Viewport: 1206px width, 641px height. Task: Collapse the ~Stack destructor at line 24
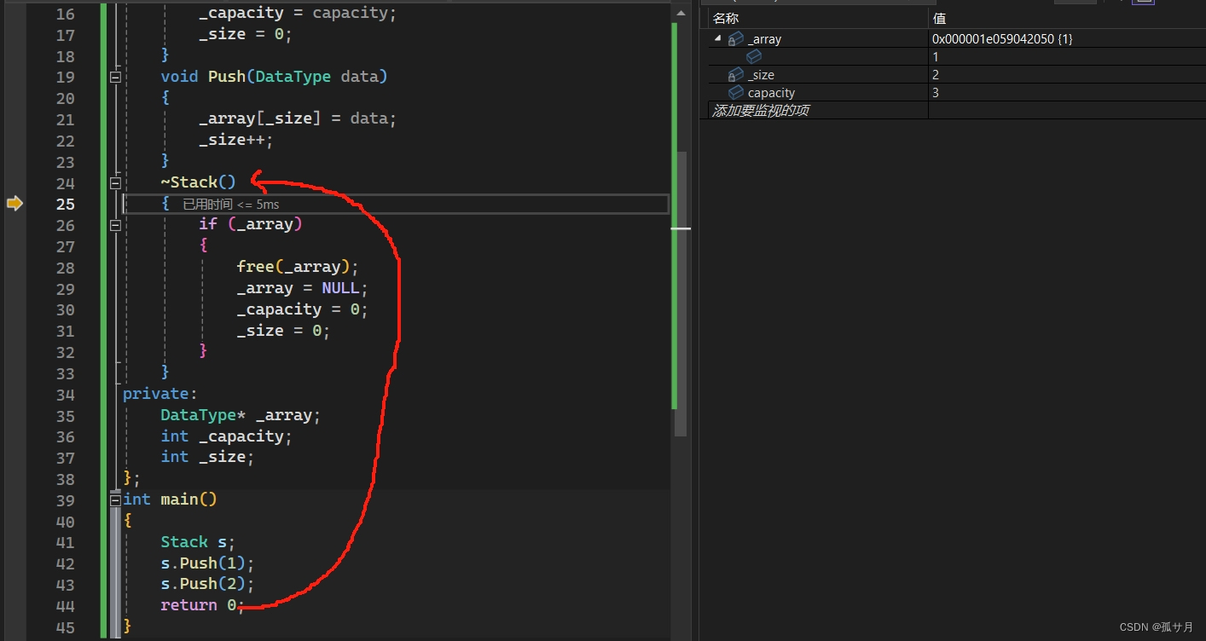(x=115, y=182)
